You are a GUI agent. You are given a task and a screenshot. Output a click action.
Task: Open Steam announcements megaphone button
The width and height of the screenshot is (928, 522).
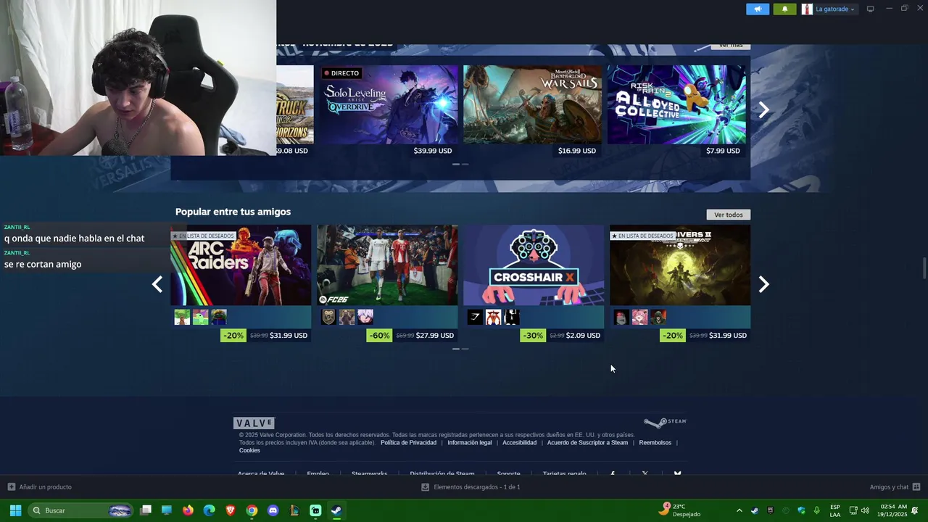pos(758,9)
